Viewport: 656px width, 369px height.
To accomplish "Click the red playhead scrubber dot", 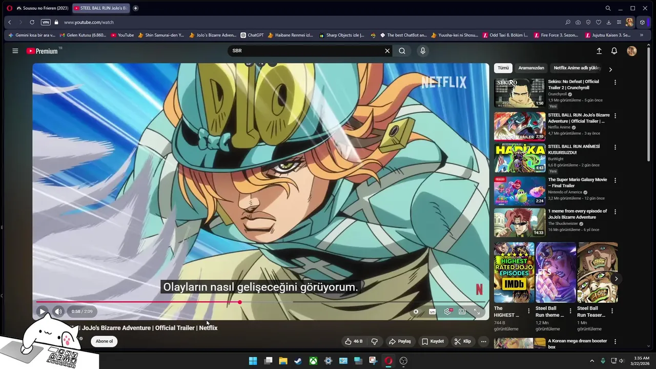I will tap(240, 302).
